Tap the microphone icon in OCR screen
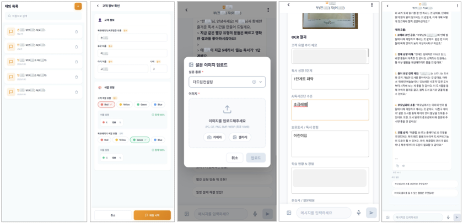The image size is (463, 223). (358, 213)
